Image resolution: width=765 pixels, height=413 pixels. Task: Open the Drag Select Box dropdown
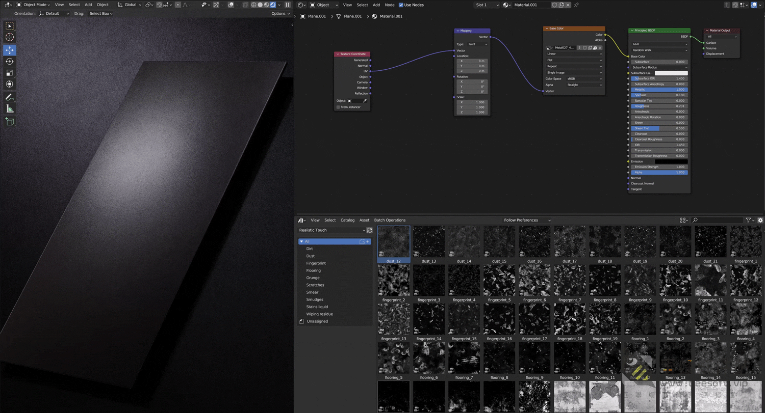point(101,13)
